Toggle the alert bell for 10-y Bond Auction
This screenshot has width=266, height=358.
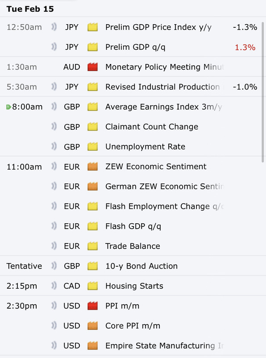54,266
